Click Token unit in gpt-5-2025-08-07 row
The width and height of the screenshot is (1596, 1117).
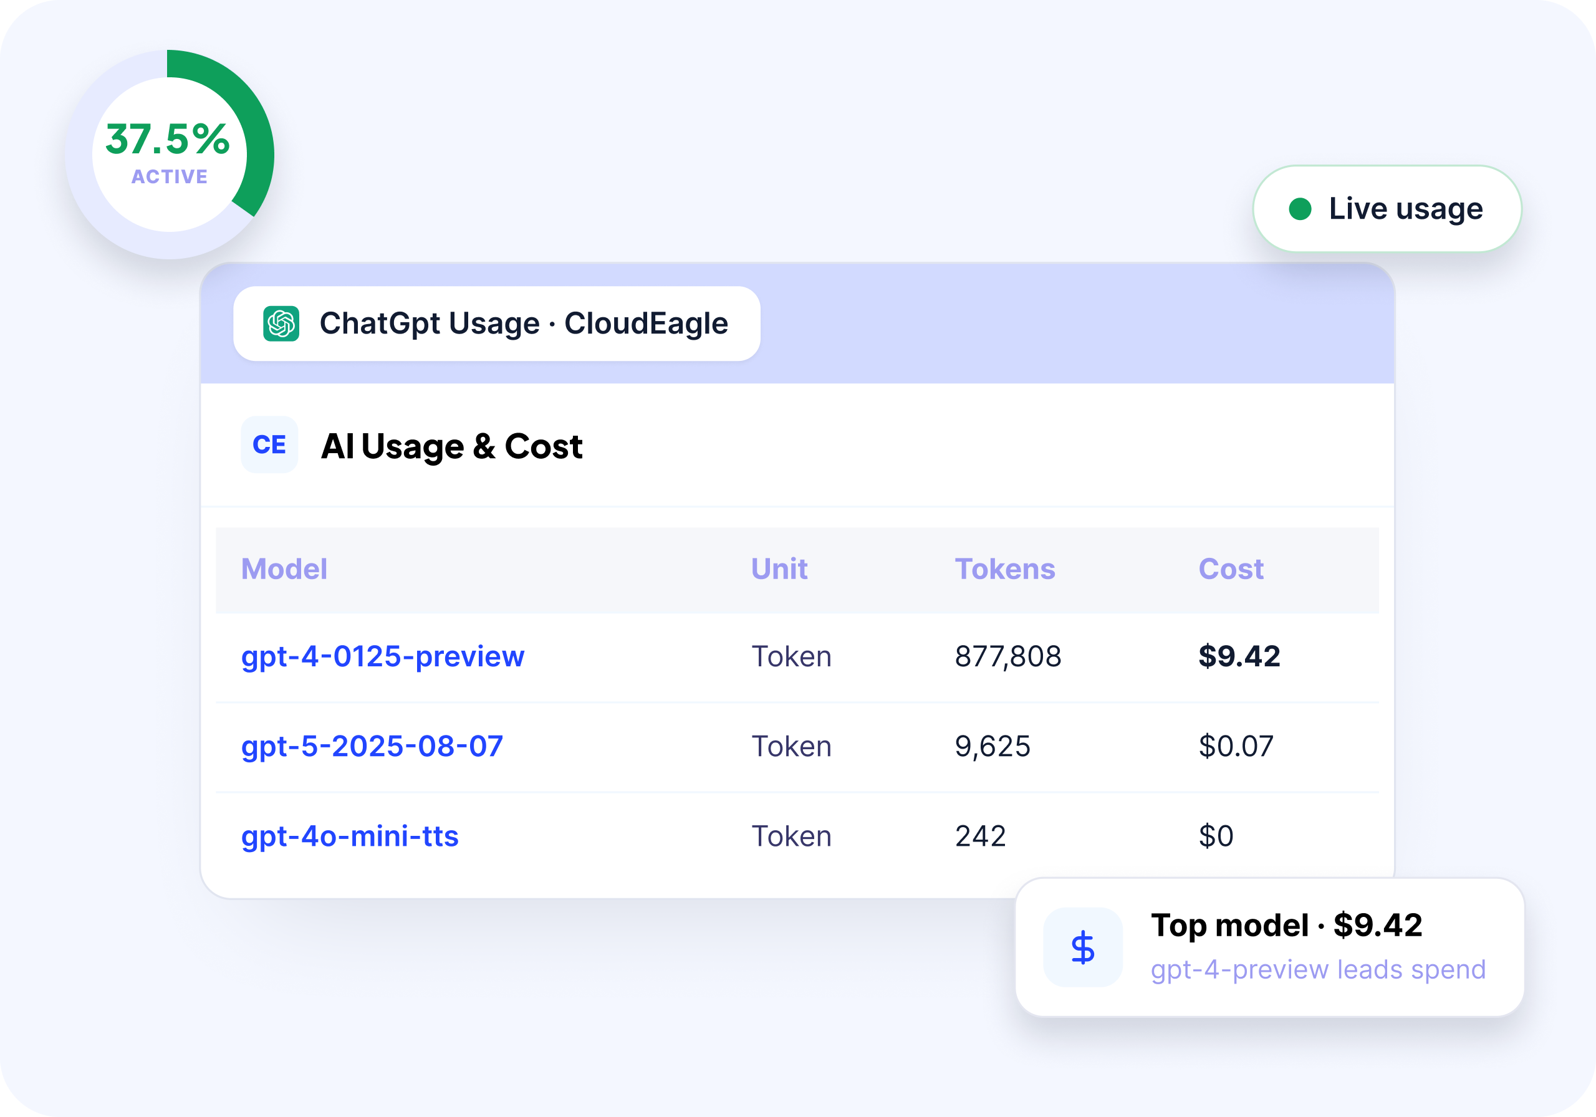pyautogui.click(x=791, y=747)
